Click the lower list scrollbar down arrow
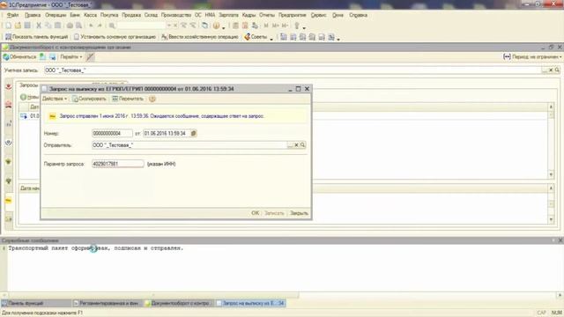 point(551,219)
